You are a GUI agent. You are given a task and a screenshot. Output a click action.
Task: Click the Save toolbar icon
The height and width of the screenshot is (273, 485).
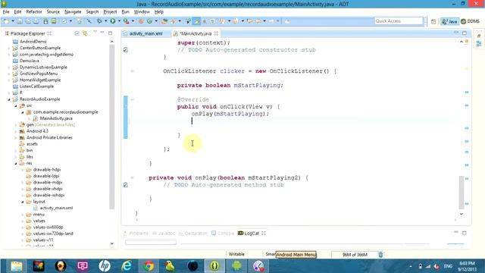(x=20, y=21)
